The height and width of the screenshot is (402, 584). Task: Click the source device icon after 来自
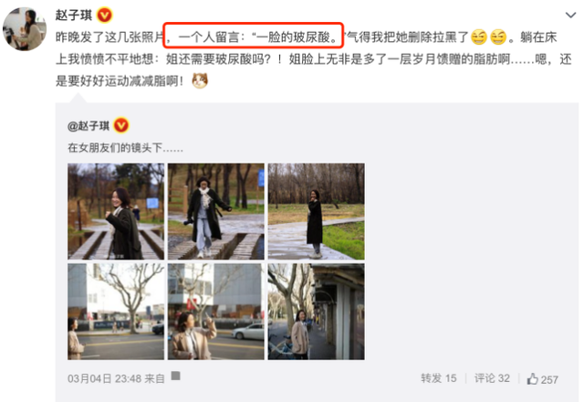coord(176,376)
